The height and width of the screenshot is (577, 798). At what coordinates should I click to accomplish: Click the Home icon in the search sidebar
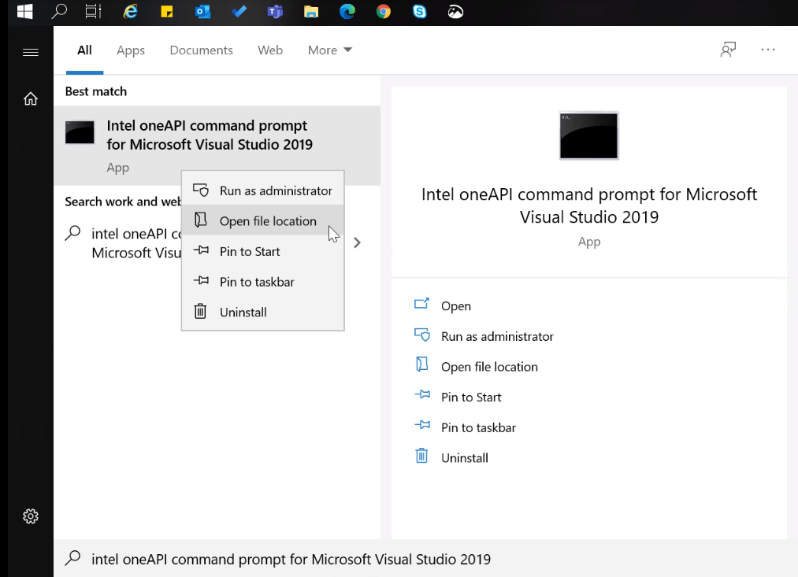pyautogui.click(x=31, y=98)
